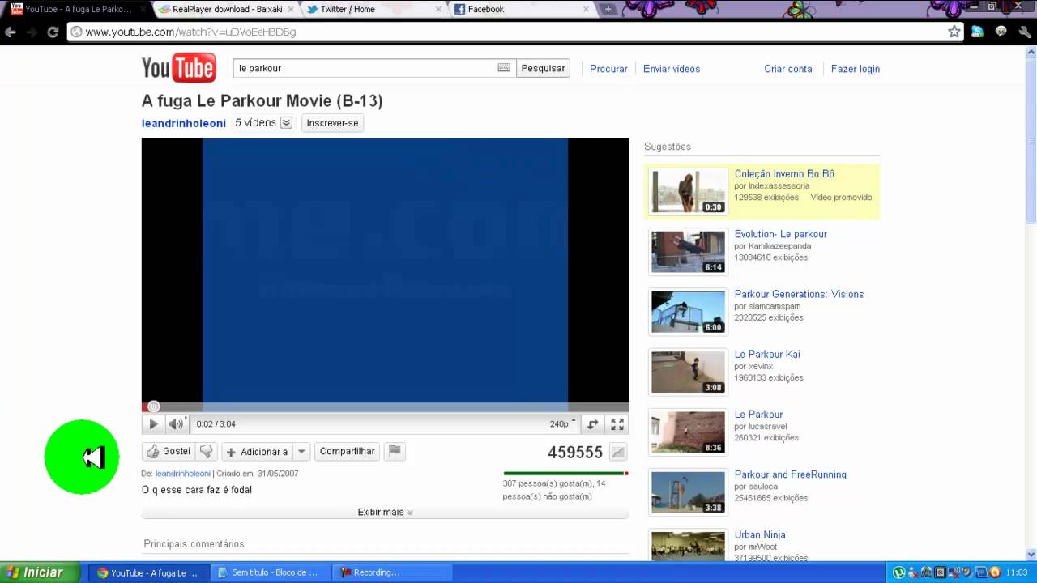Open Le Parkour Kai video link

point(766,354)
